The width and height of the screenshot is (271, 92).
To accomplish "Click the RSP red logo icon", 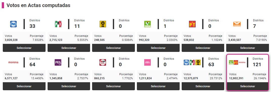I will [103, 62].
